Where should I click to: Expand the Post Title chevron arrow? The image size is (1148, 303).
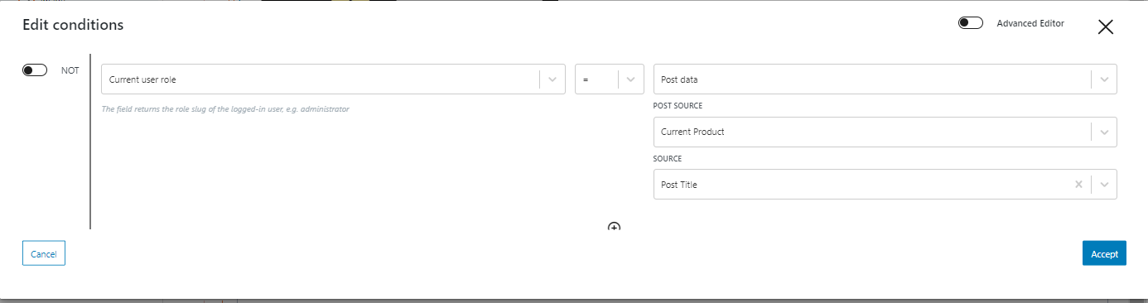point(1104,185)
